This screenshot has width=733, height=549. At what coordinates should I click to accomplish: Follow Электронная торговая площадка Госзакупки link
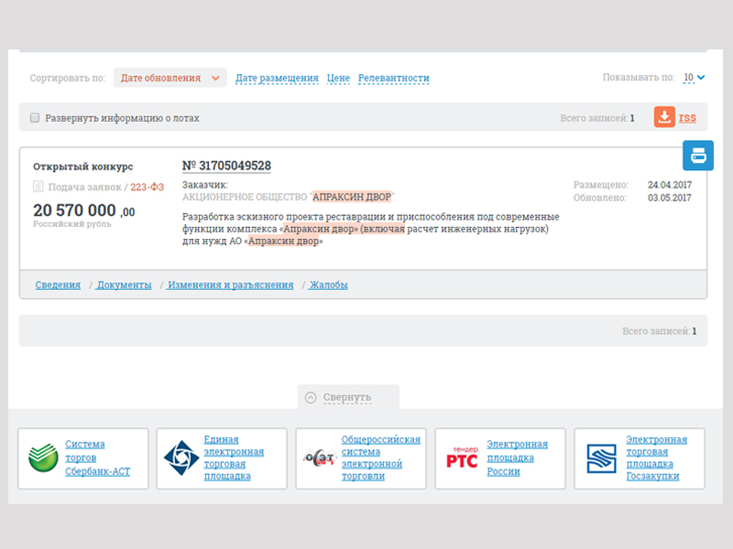656,458
